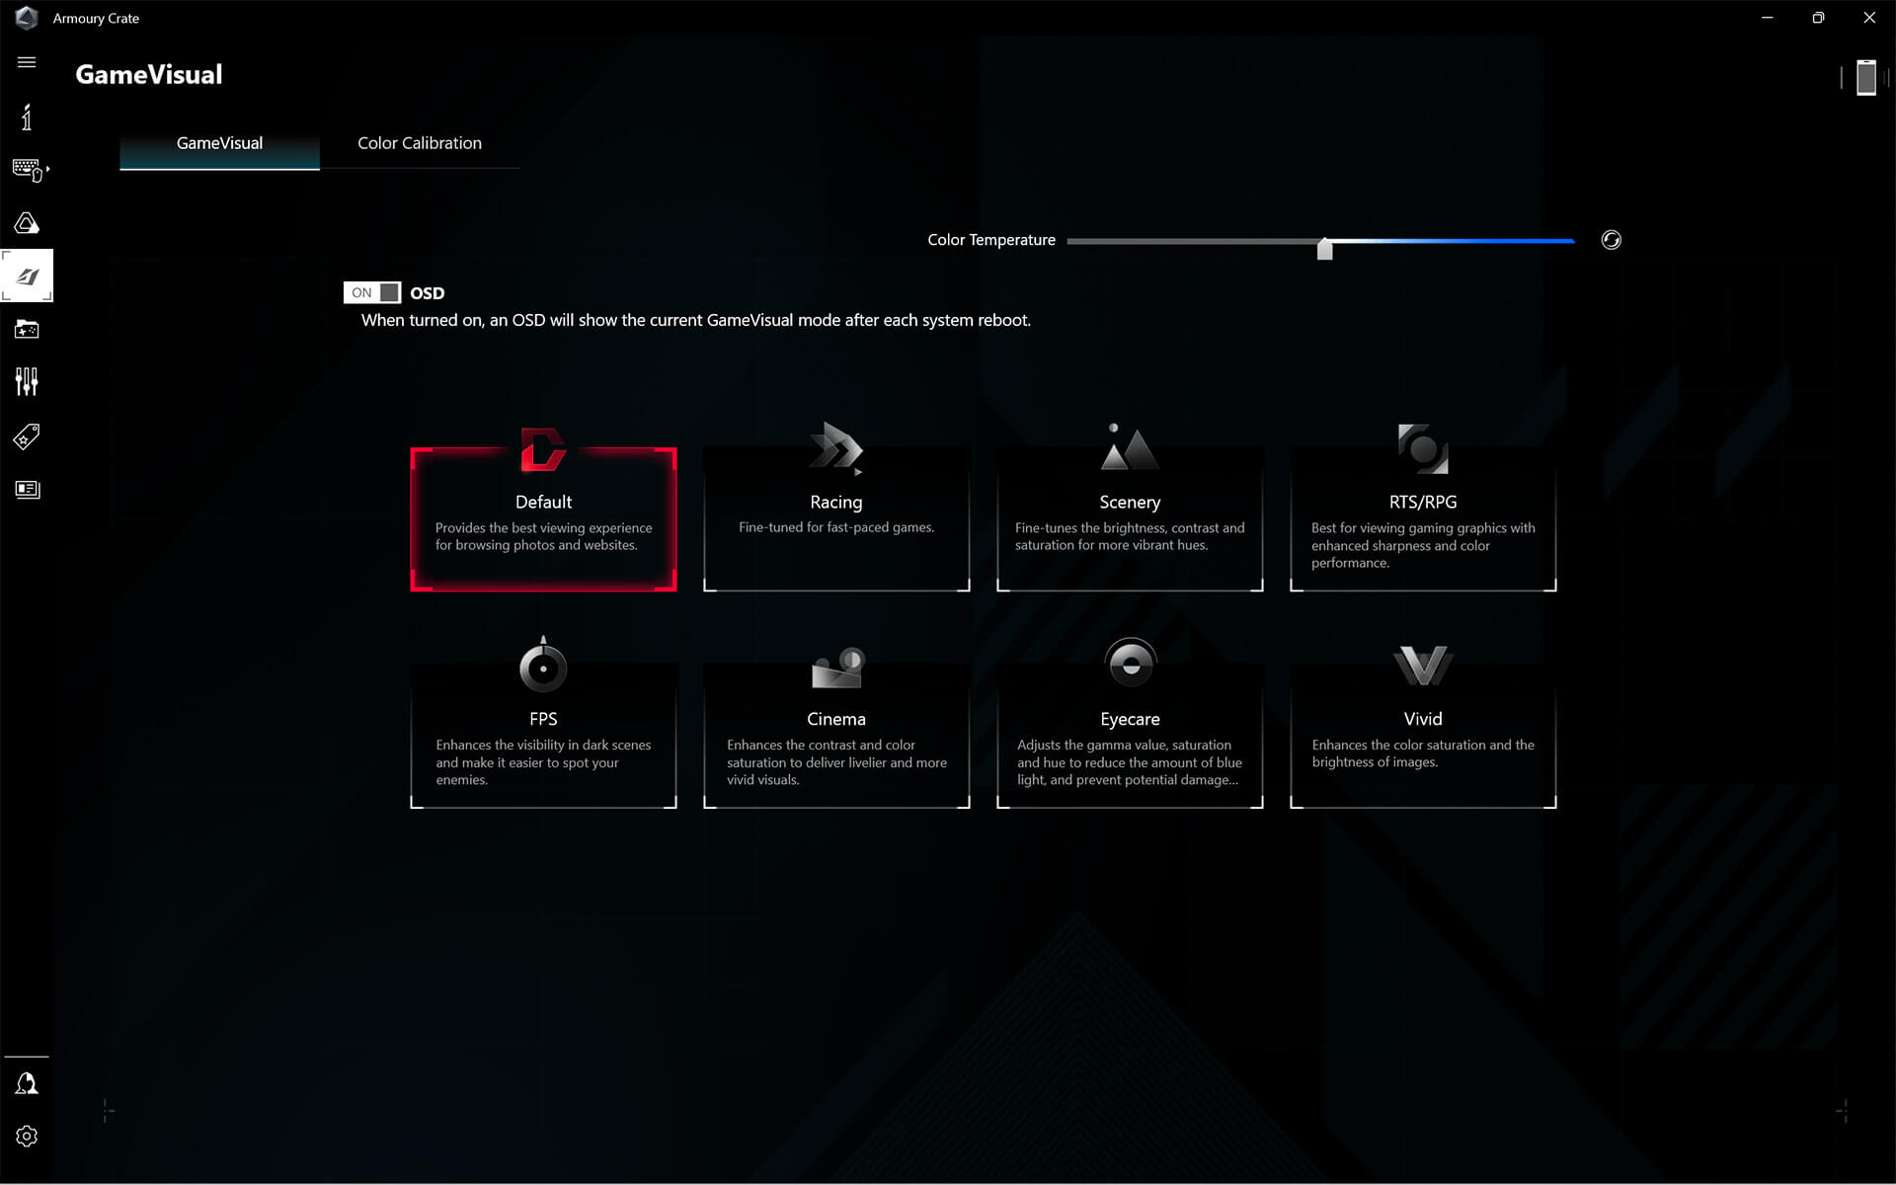
Task: Select the Default GameVisual mode icon
Action: point(543,450)
